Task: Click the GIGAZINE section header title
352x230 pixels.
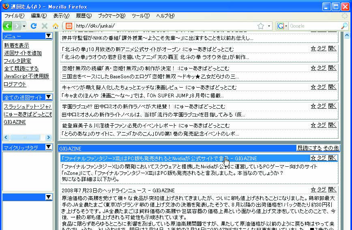Action: pyautogui.click(x=70, y=149)
